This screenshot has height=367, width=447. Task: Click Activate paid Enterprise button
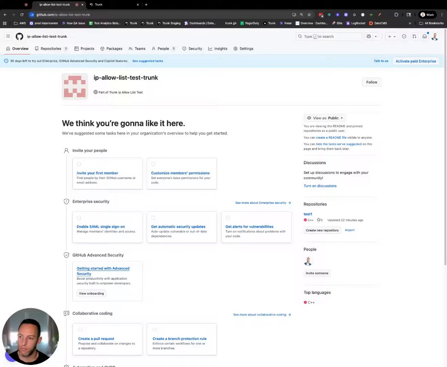point(416,61)
